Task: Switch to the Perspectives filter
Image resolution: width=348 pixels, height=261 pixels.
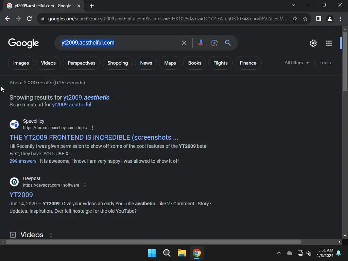Action: (x=82, y=63)
